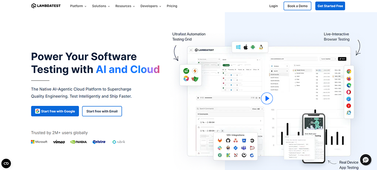Click the green K Katalon icon
Image resolution: width=377 pixels, height=170 pixels.
228,155
